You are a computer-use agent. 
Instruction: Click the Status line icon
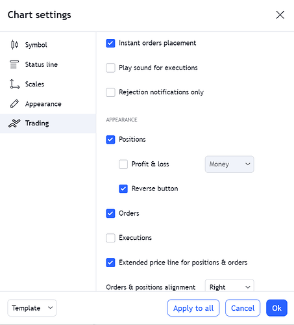14,64
